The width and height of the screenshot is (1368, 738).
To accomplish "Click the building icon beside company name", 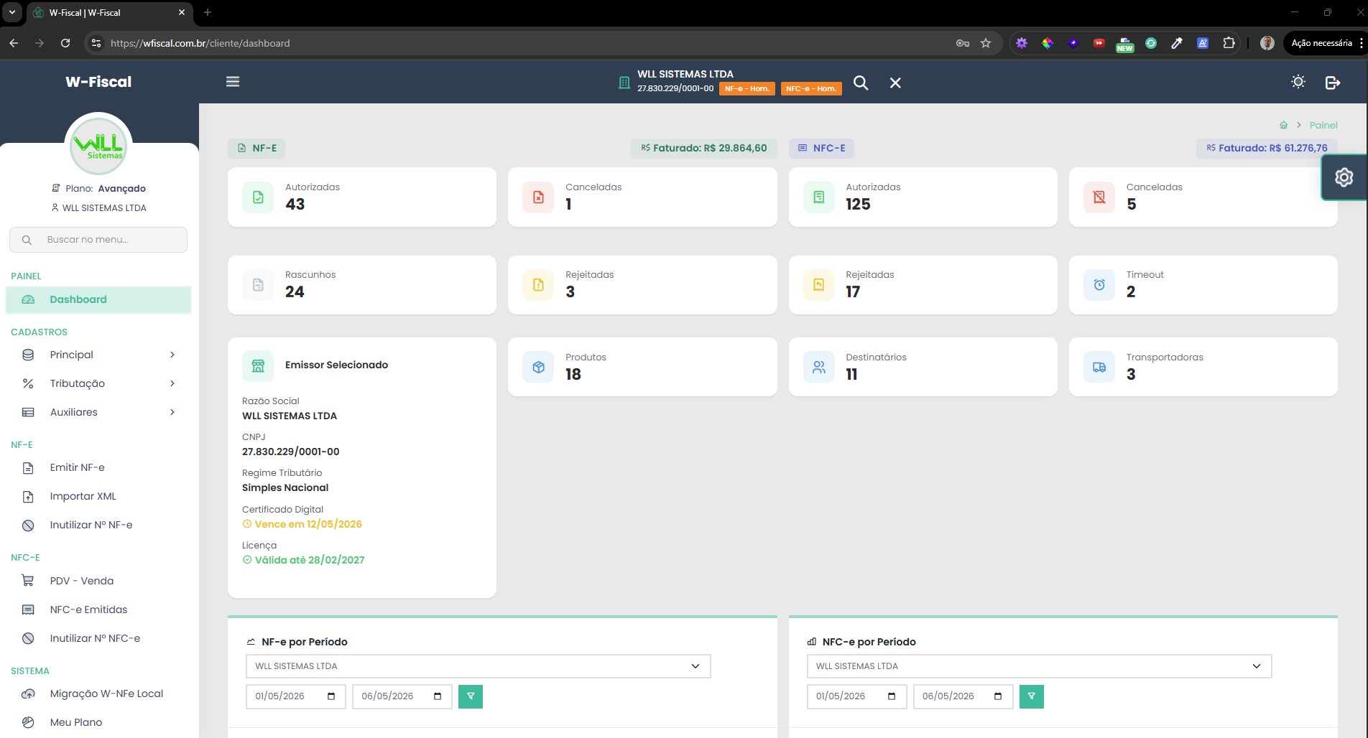I will [x=624, y=83].
